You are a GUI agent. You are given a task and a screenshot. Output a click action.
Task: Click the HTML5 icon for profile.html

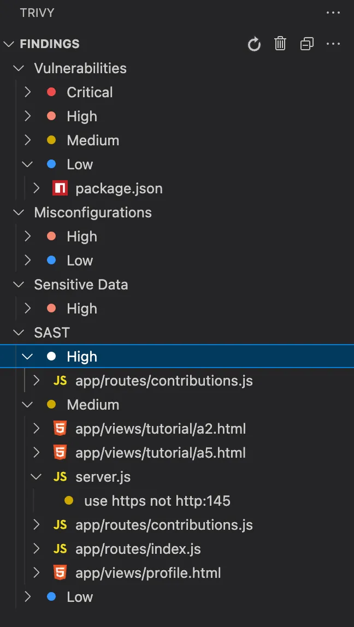click(60, 573)
